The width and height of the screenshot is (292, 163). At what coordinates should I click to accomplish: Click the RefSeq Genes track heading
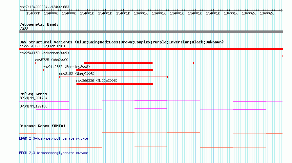(33, 94)
